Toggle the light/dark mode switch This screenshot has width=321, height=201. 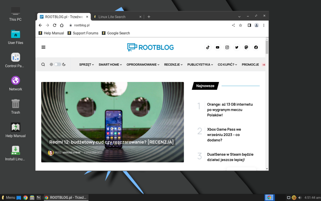click(57, 64)
